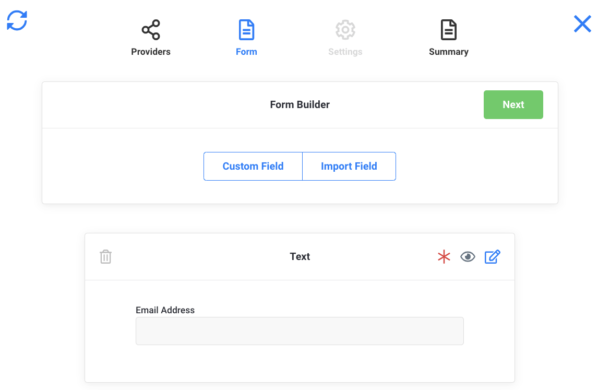Select the blue Form document icon

click(x=246, y=30)
